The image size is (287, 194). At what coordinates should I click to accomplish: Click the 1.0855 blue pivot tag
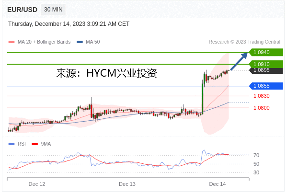coord(266,86)
